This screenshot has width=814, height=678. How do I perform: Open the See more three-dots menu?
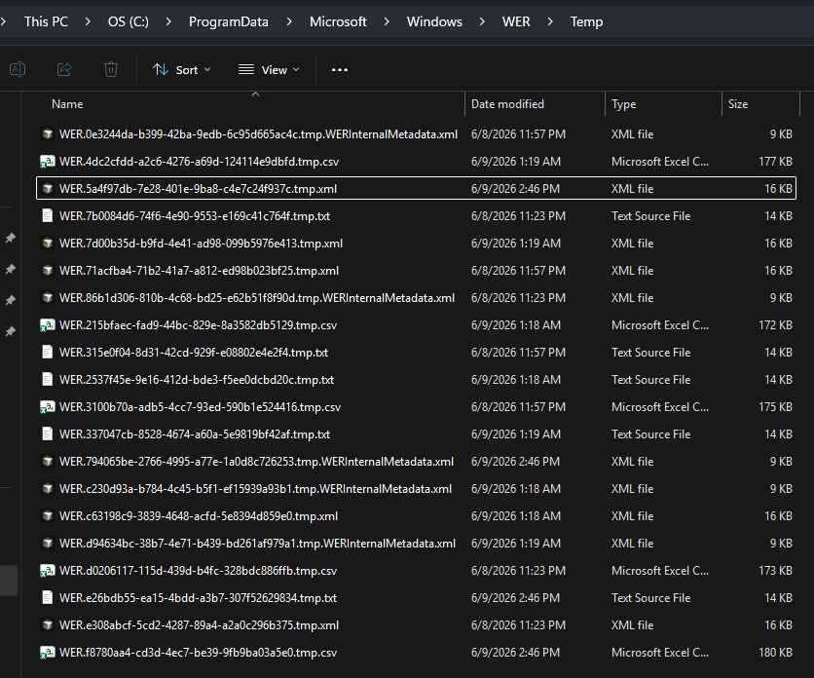pos(340,69)
